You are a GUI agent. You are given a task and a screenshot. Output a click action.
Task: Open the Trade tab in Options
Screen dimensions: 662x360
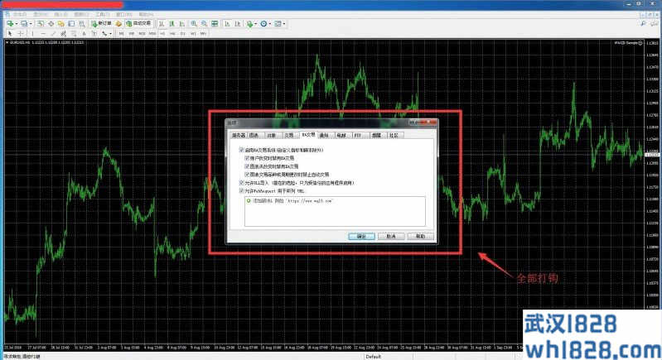pos(289,136)
